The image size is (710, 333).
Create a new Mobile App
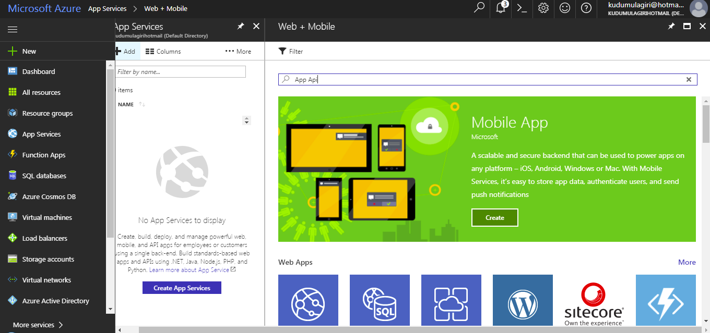[494, 217]
